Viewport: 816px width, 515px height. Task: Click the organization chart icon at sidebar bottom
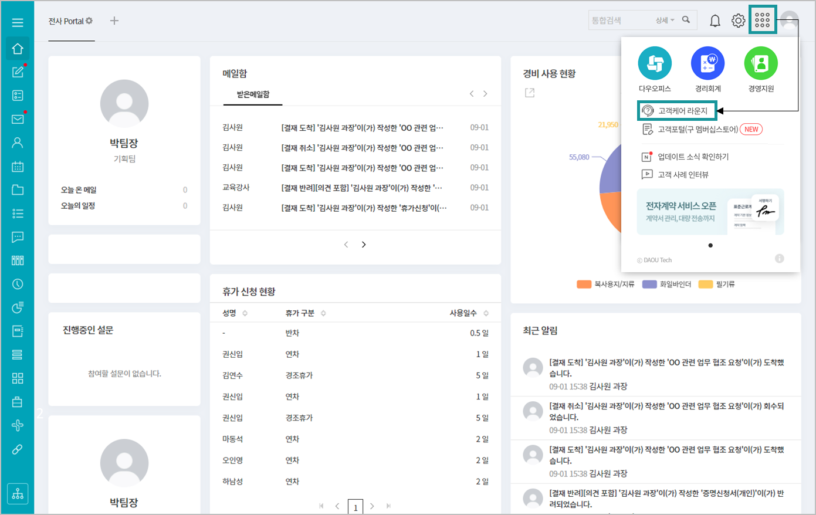click(x=18, y=494)
